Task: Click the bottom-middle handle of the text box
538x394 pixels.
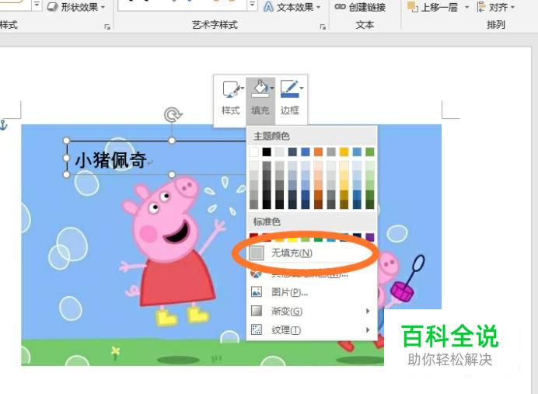Action: coord(172,175)
